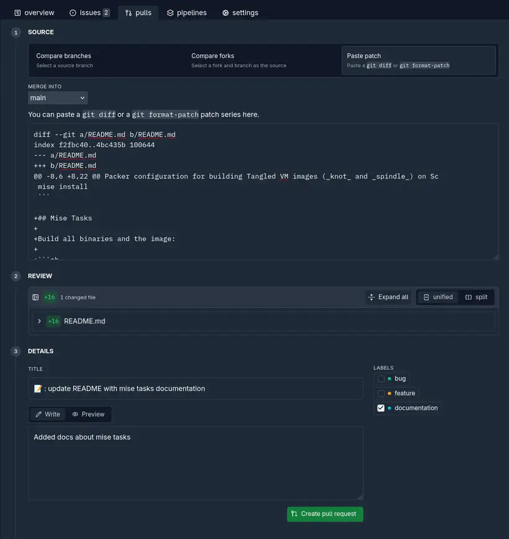Open the pulls tab
The width and height of the screenshot is (509, 539).
pos(138,12)
